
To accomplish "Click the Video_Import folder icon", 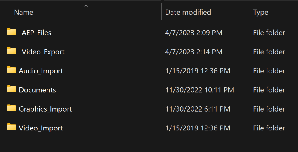I will pos(12,127).
